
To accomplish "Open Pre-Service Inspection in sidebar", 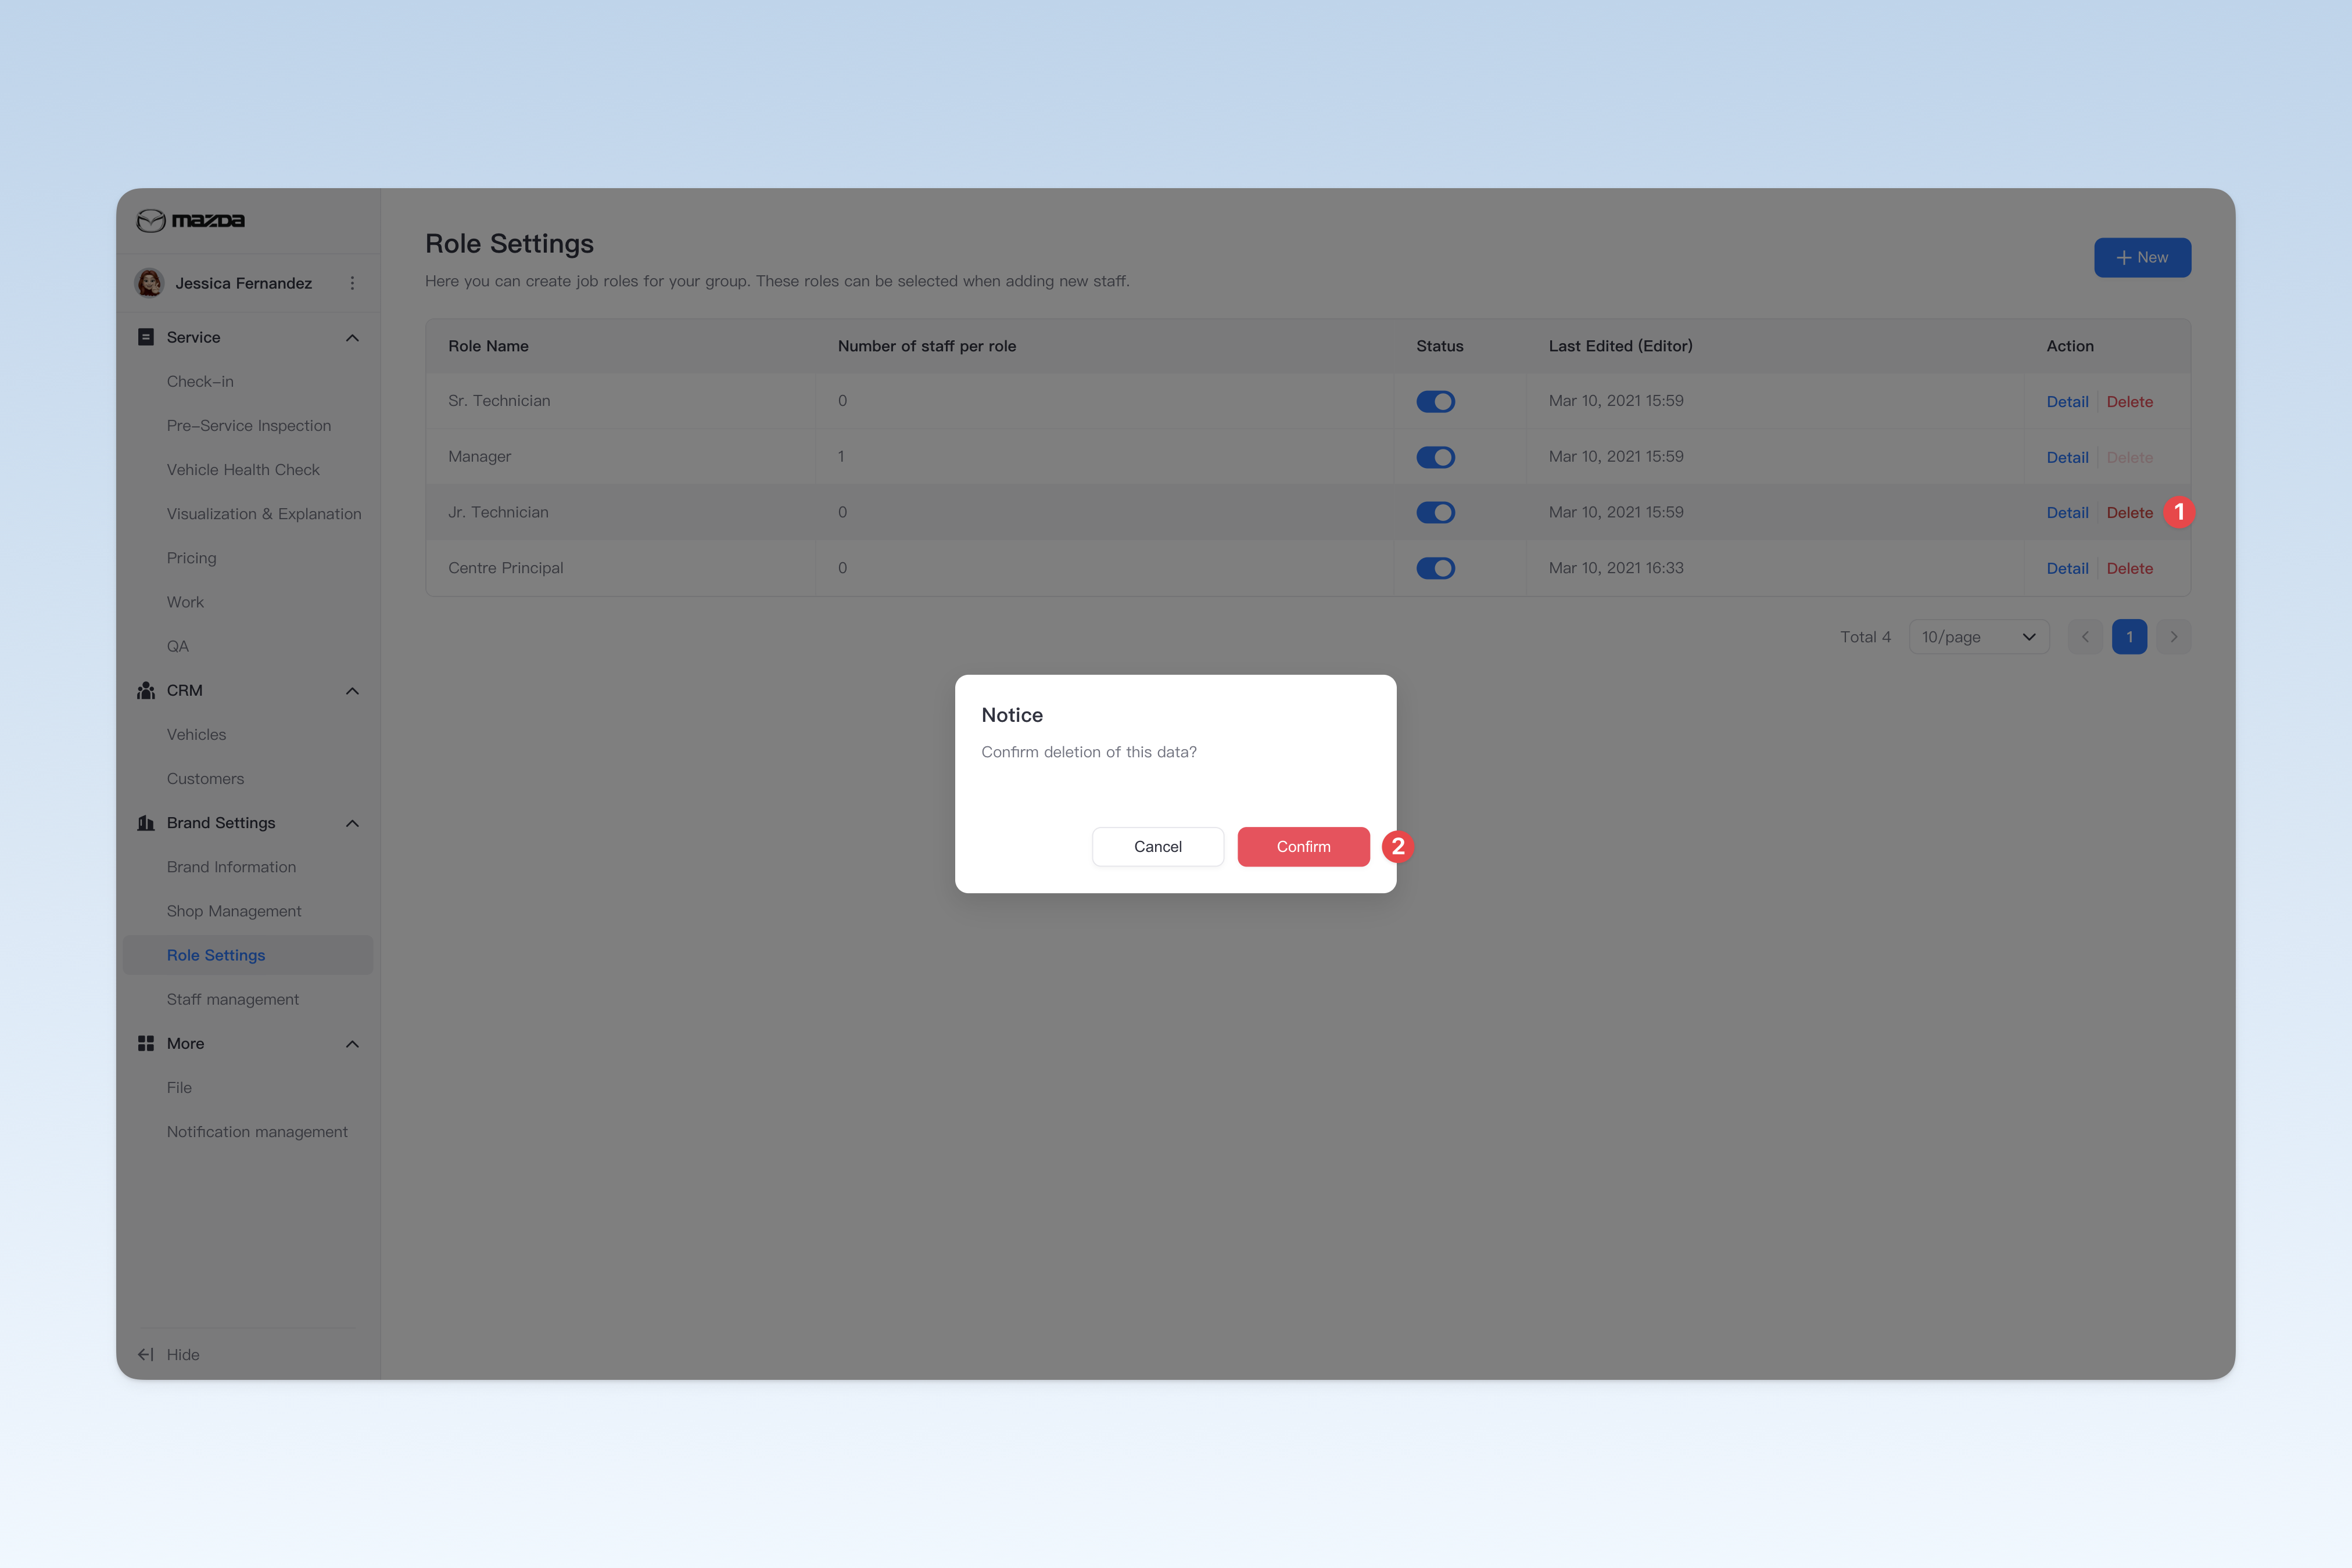I will [x=249, y=425].
